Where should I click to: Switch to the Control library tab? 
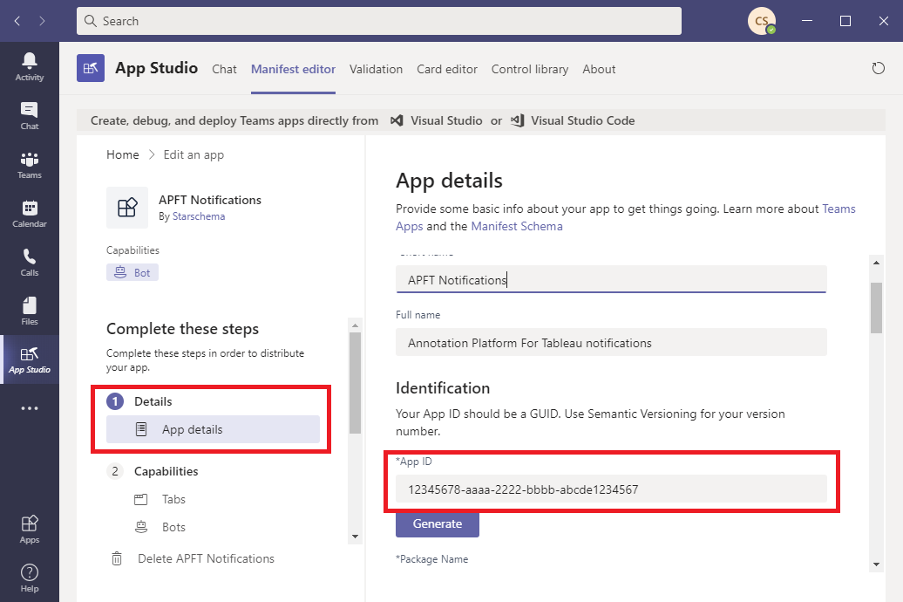tap(530, 69)
